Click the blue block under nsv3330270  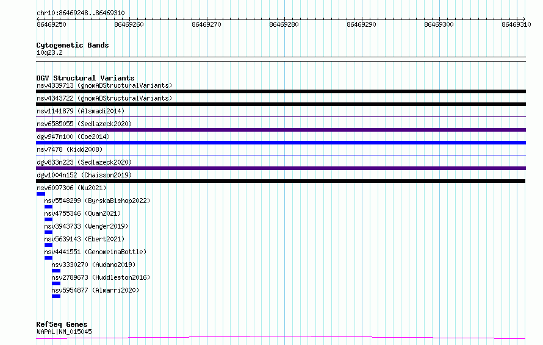click(56, 271)
